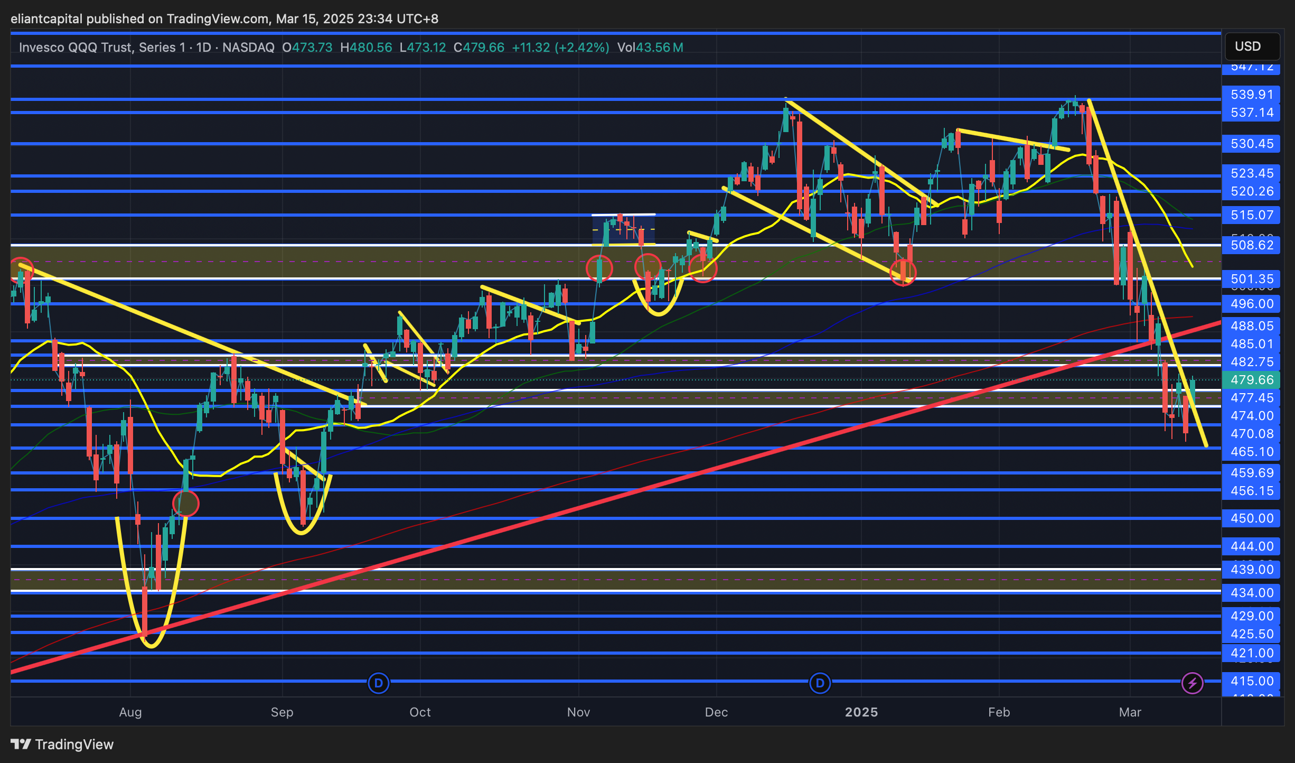Click the blue consolidation box in November
Image resolution: width=1295 pixels, height=763 pixels.
click(623, 230)
